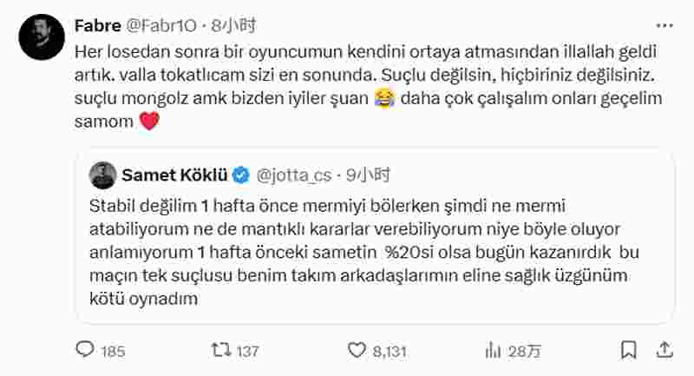
Task: Click Samet Köklü's blue verified badge
Action: pos(241,175)
